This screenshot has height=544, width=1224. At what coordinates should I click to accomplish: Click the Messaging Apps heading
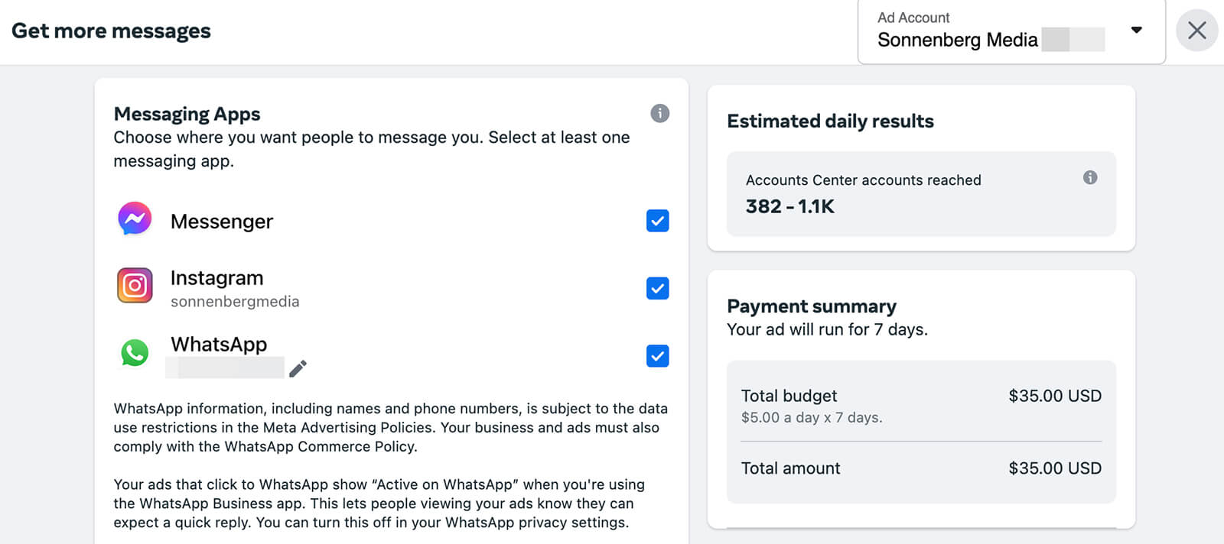187,114
